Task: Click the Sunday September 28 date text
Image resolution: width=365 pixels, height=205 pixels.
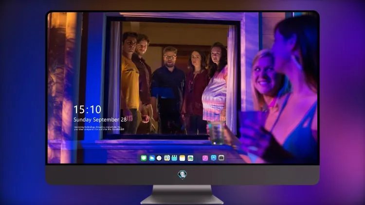Action: tap(100, 120)
